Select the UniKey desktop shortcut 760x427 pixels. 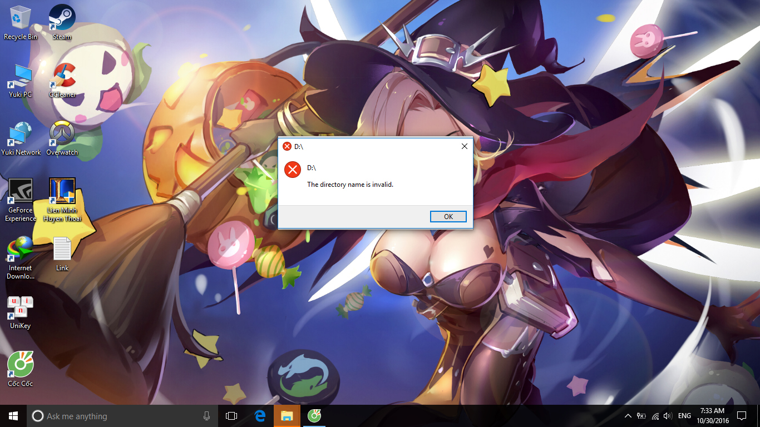click(21, 312)
